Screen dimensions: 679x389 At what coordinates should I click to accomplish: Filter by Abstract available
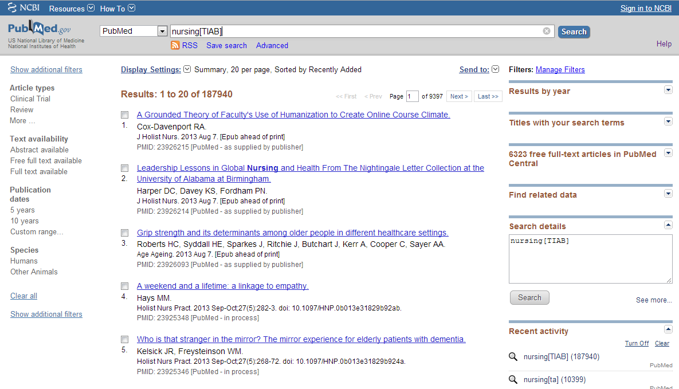pyautogui.click(x=40, y=150)
